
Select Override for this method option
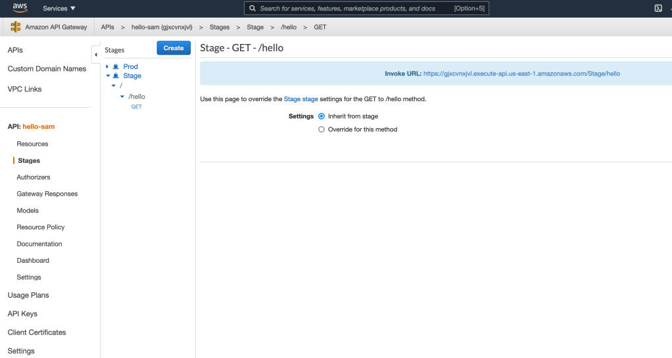[x=322, y=129]
